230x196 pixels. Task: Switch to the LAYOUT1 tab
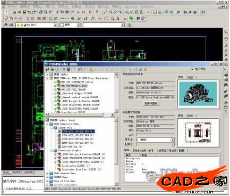[x=17, y=172]
